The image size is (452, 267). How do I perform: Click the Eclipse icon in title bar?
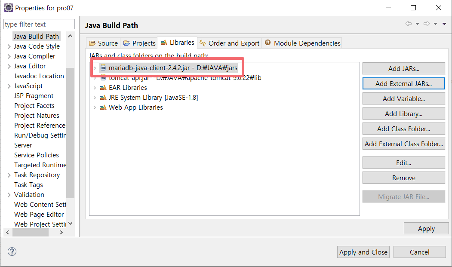click(x=8, y=8)
